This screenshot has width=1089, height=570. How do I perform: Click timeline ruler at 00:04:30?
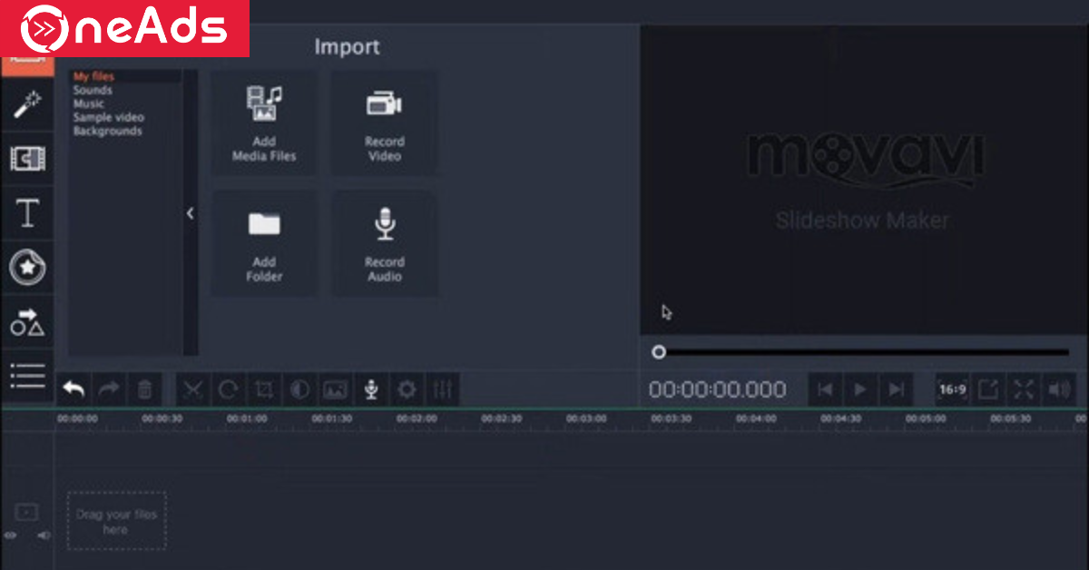click(840, 418)
